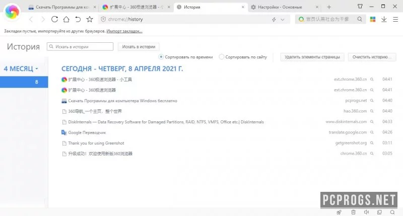
Task: Click magnifier next to hao.360.com
Action: 372,111
